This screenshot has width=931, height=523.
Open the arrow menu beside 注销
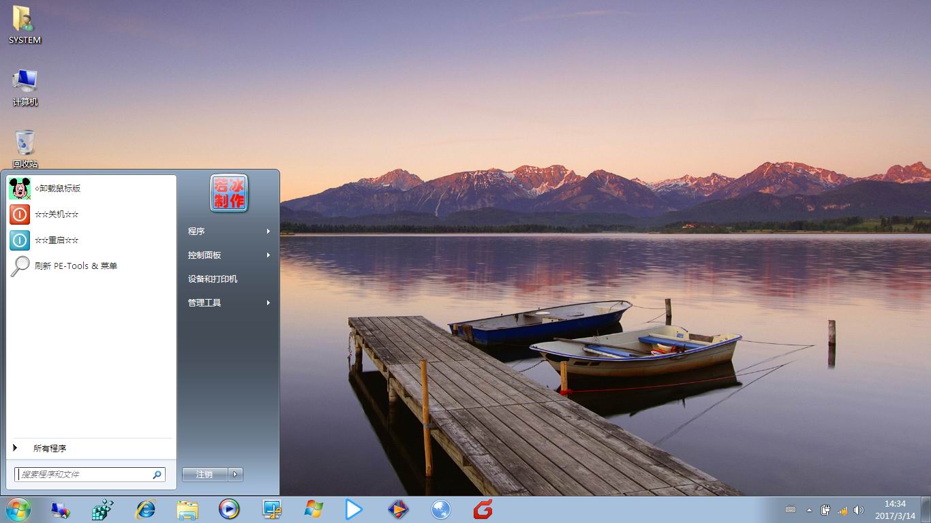(x=236, y=475)
